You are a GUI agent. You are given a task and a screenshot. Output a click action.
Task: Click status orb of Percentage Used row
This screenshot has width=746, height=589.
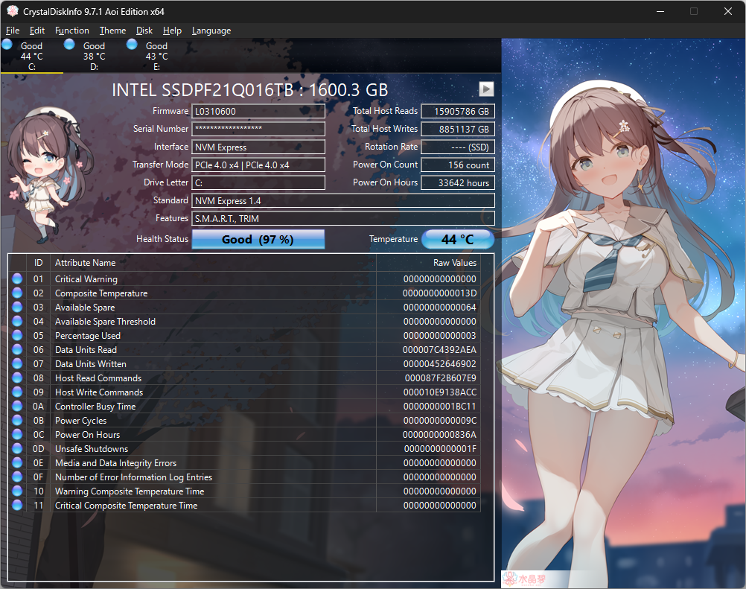17,335
